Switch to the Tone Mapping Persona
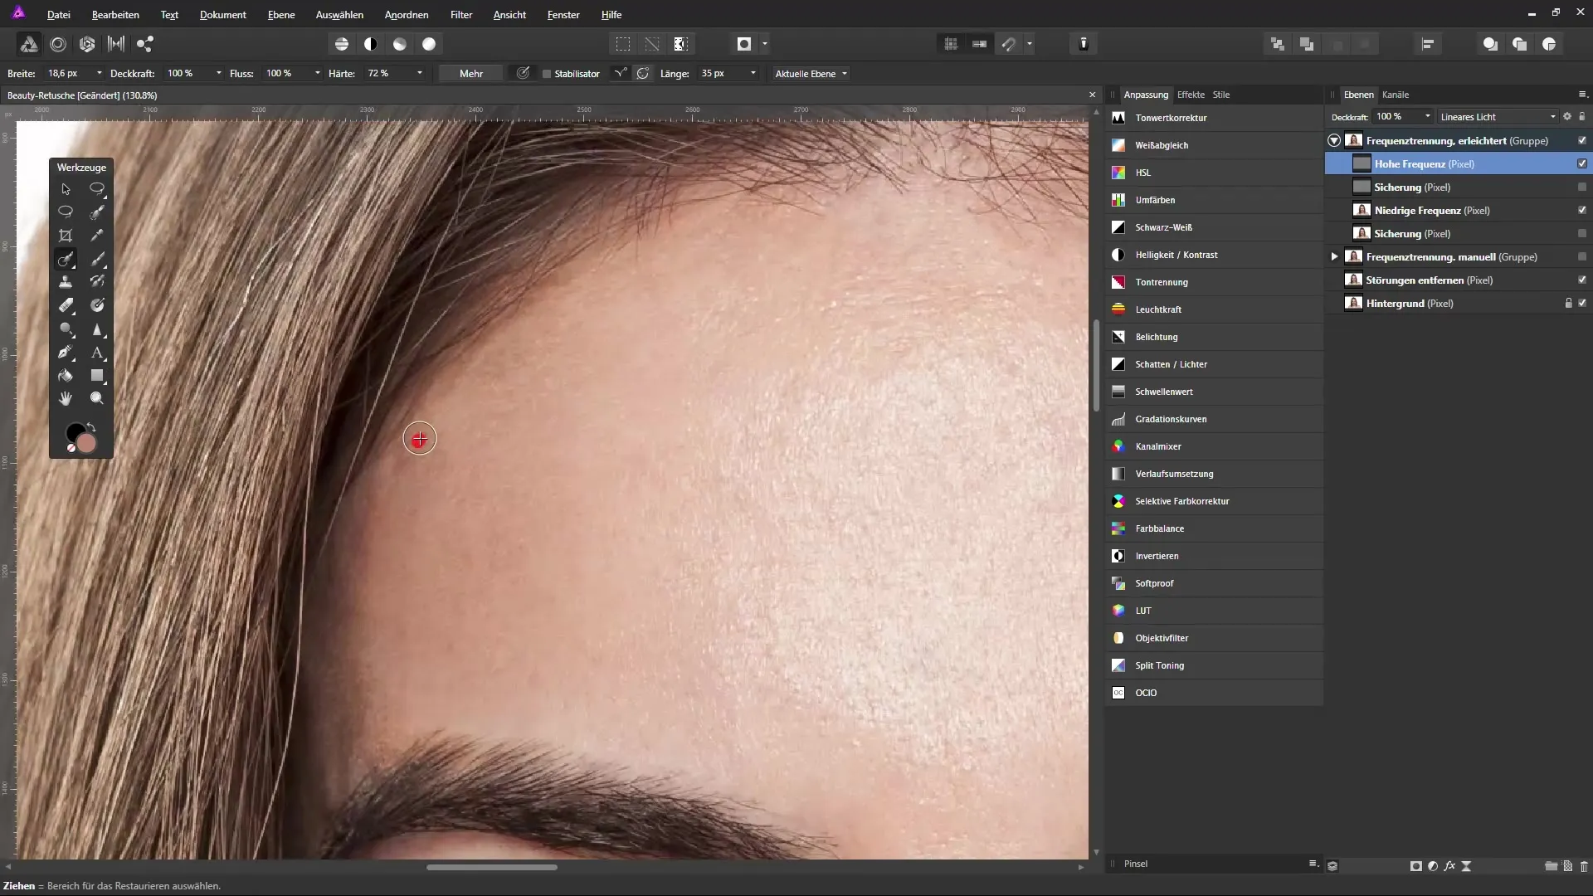1593x896 pixels. (x=116, y=44)
